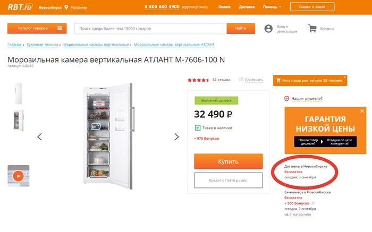Click the Нашли дешевле? link
This screenshot has height=232, width=372.
click(306, 98)
